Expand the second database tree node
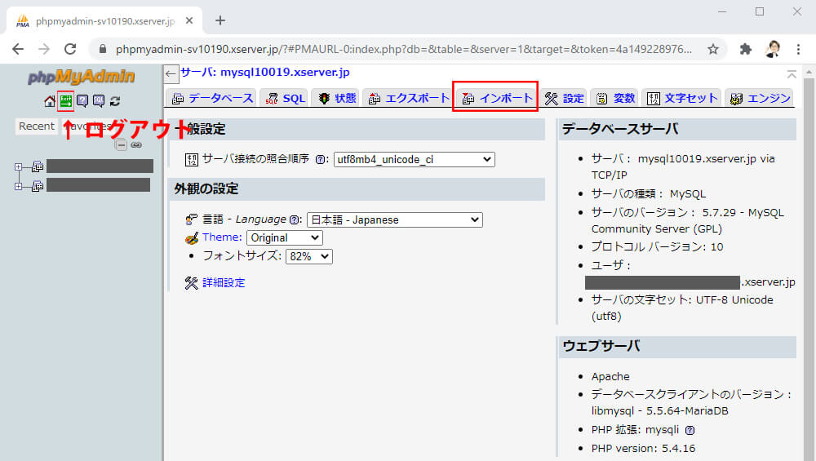The height and width of the screenshot is (461, 816). click(18, 186)
